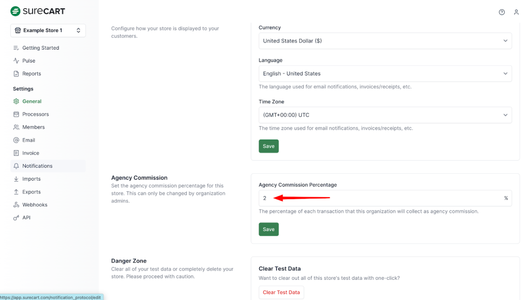The image size is (530, 300).
Task: Open the help question mark icon
Action: (502, 12)
